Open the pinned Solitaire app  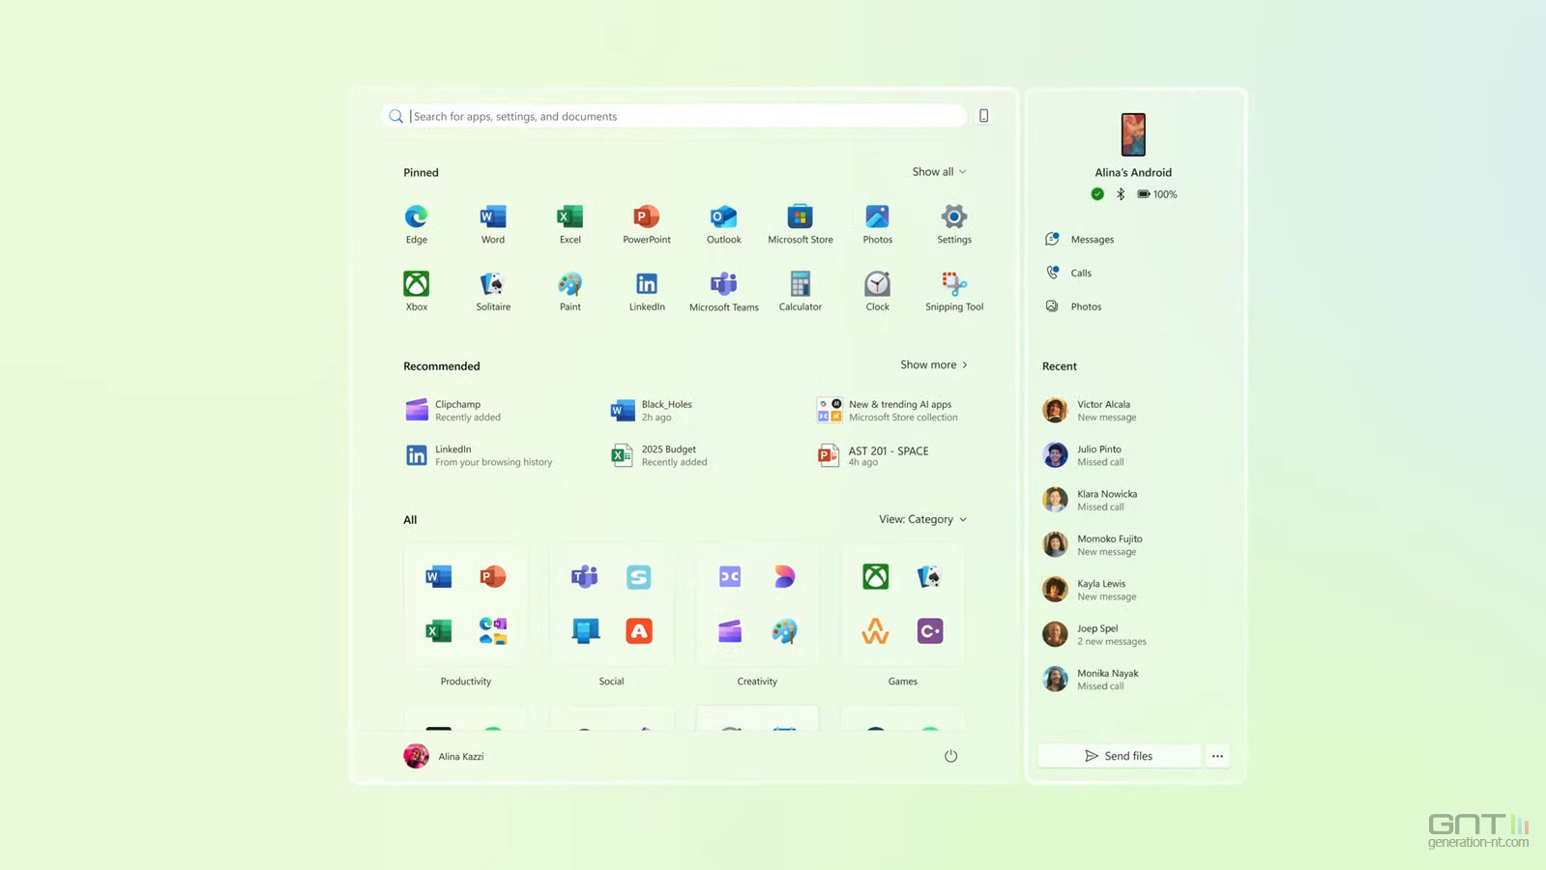click(493, 291)
